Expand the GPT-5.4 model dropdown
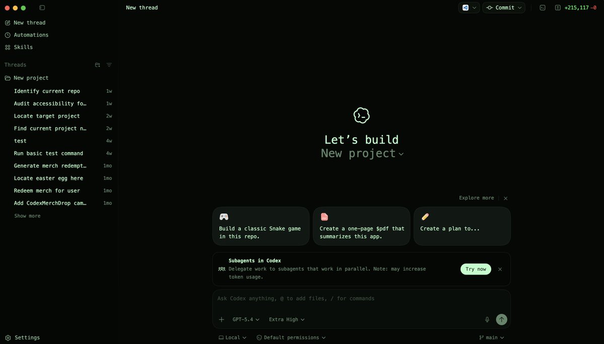604x344 pixels. point(244,319)
